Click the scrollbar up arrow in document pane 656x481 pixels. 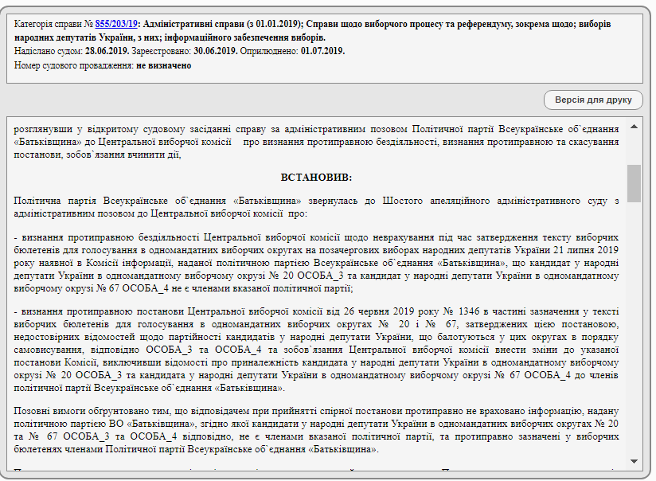click(634, 127)
